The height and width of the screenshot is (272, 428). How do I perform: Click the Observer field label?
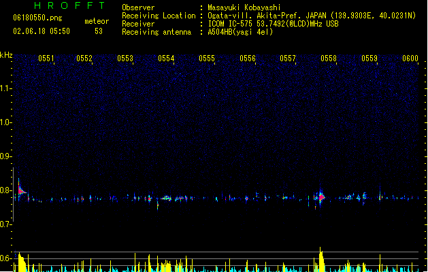coord(138,7)
